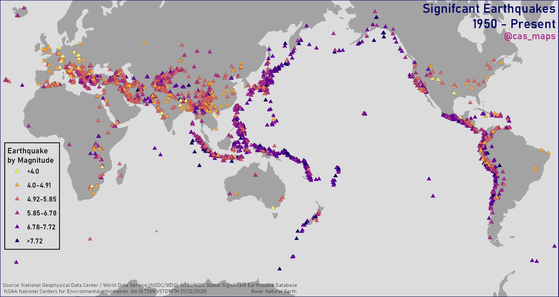This screenshot has width=559, height=297.
Task: Click the southernmost dark marker below New Zealand
Action: tap(279, 268)
